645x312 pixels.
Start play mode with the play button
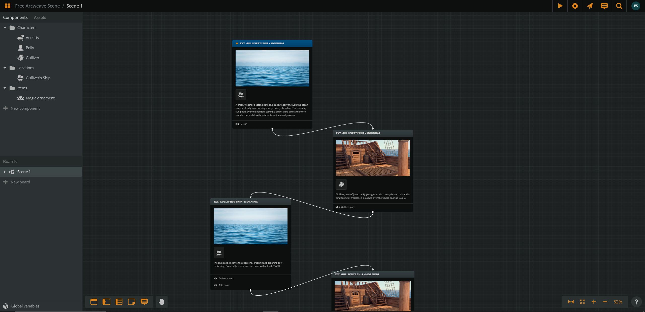560,6
